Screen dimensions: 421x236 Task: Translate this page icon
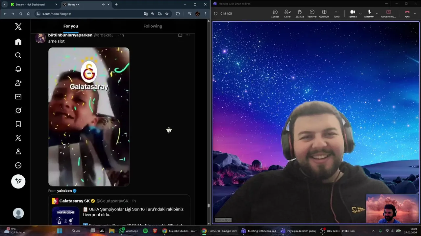(146, 14)
